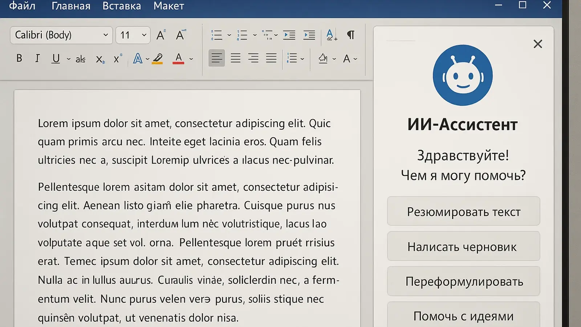This screenshot has width=581, height=327.
Task: Close the ИИ-Ассистент panel
Action: coord(538,44)
